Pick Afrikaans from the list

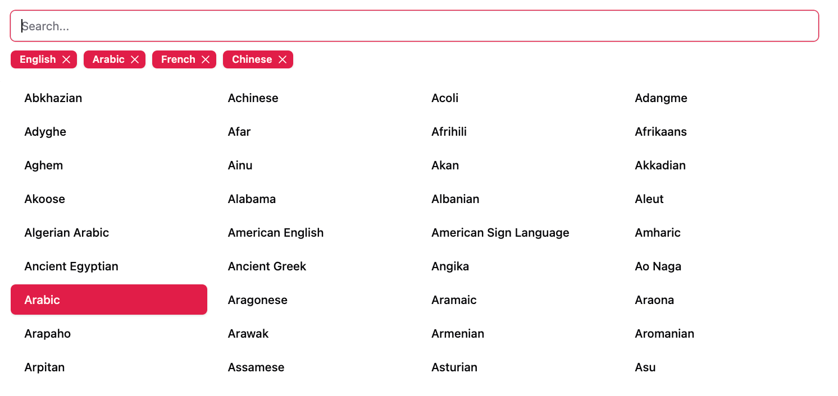click(x=719, y=131)
